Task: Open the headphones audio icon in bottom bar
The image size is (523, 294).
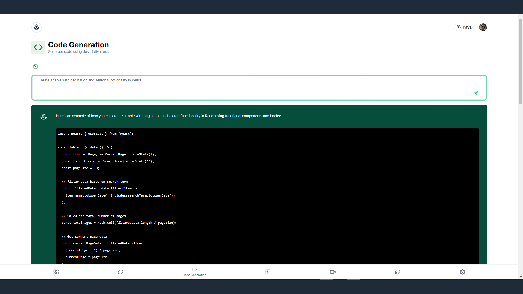Action: click(398, 272)
